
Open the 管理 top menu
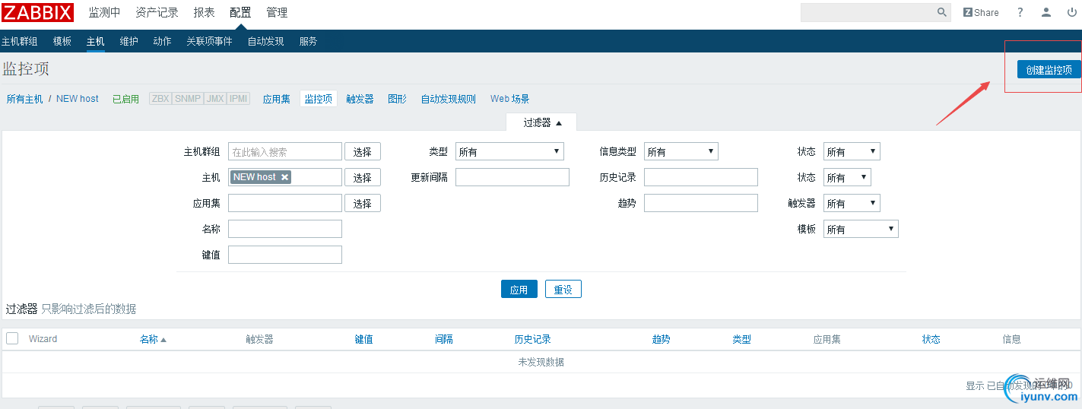pyautogui.click(x=277, y=12)
